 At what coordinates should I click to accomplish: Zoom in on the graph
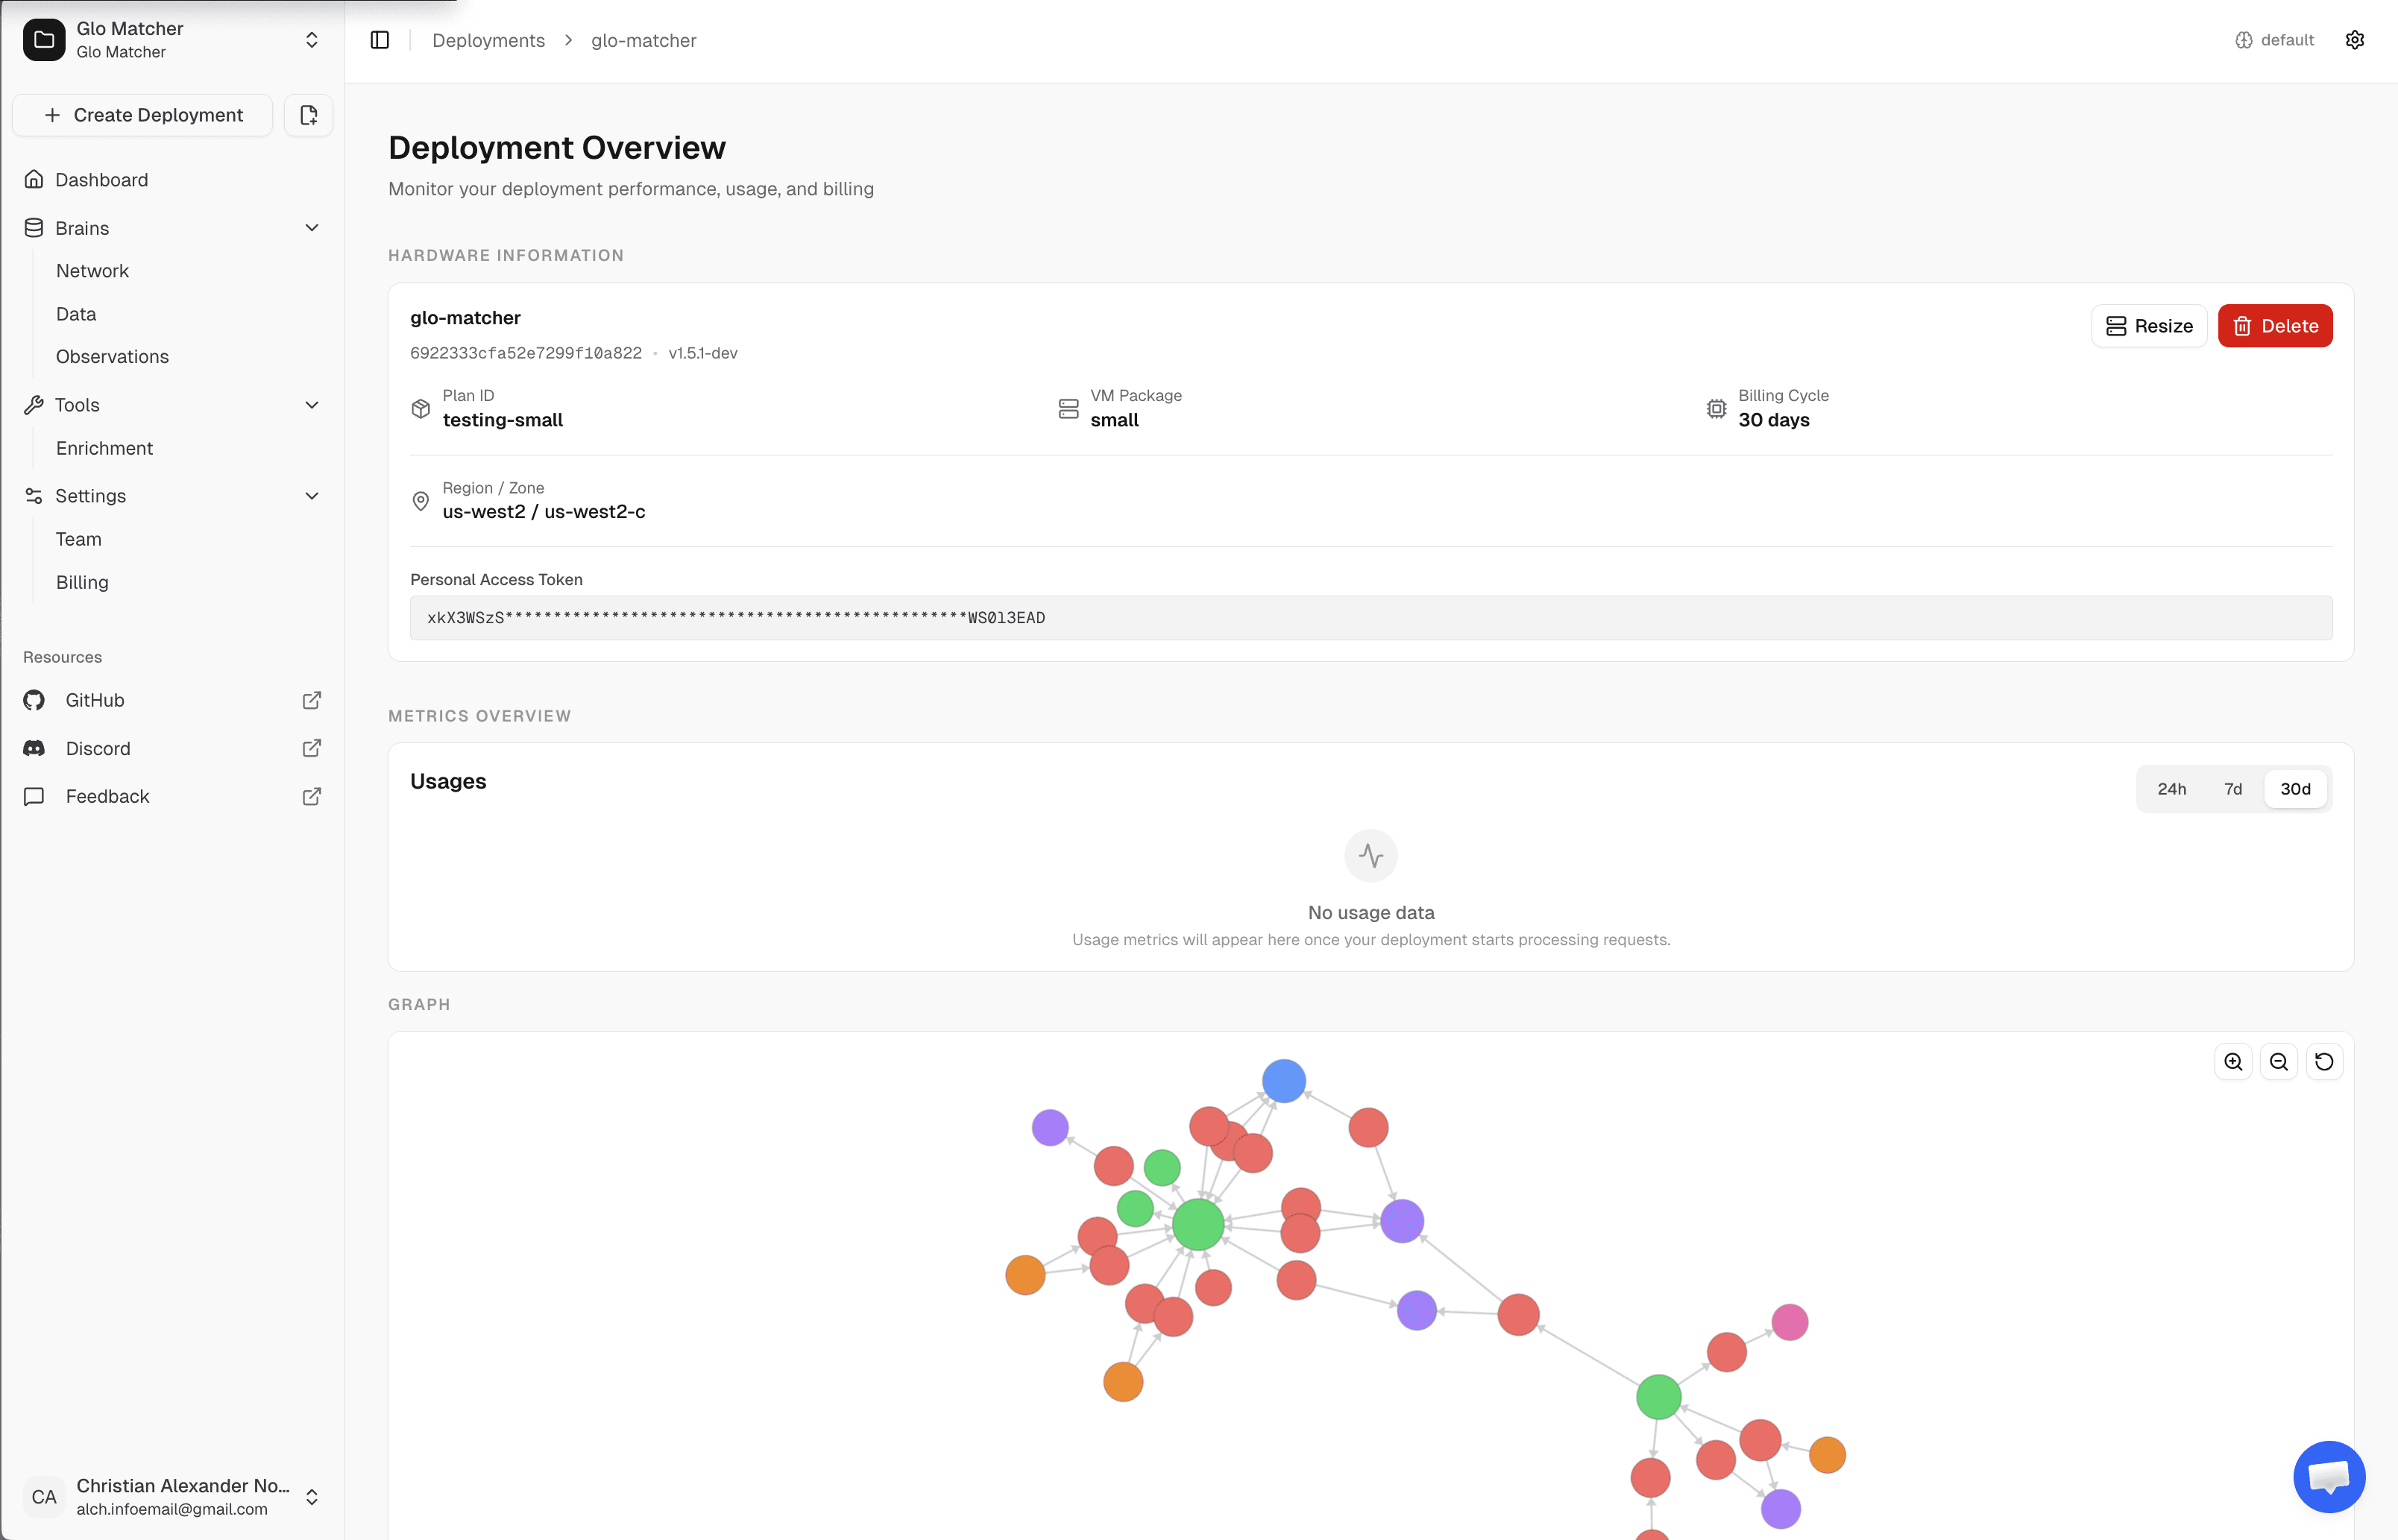pyautogui.click(x=2233, y=1062)
